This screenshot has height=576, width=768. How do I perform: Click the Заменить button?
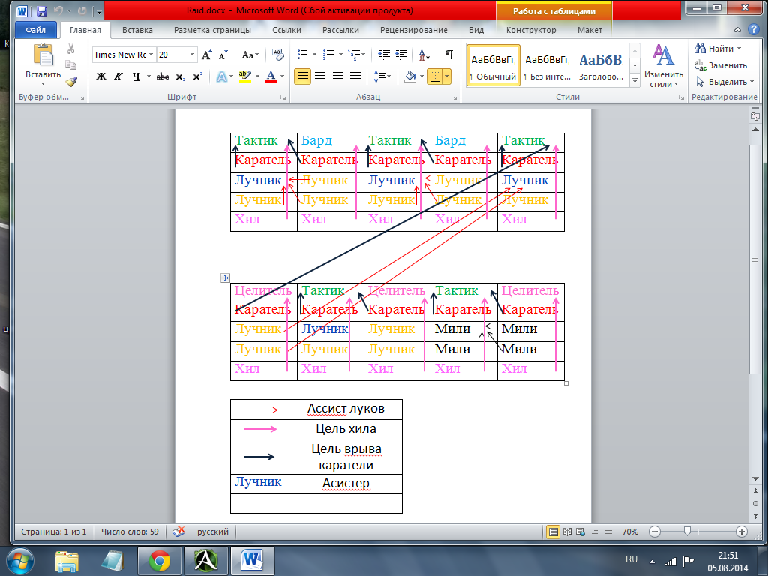coord(721,65)
